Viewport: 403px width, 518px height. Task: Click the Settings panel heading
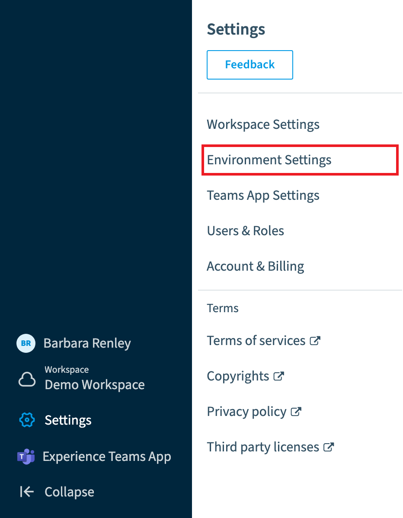pos(236,29)
